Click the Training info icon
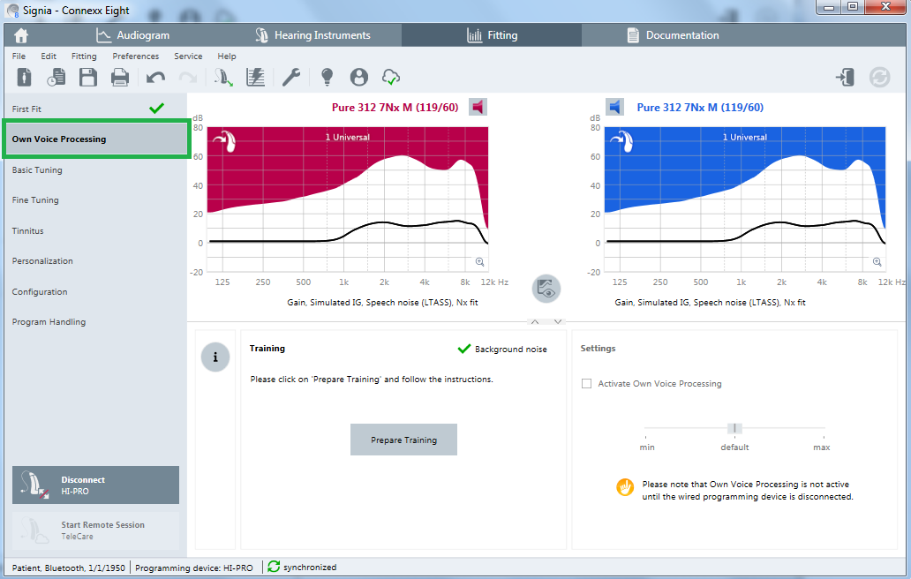This screenshot has height=579, width=911. point(215,357)
